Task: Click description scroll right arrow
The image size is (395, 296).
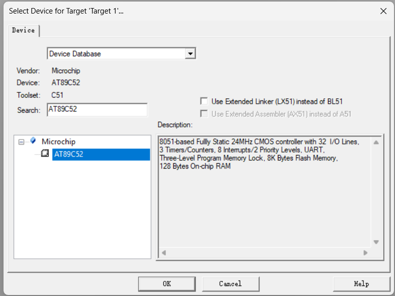Action: pos(365,252)
